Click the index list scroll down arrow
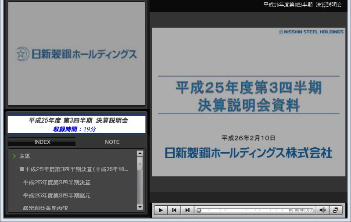Image resolution: width=351 pixels, height=222 pixels. (x=140, y=207)
